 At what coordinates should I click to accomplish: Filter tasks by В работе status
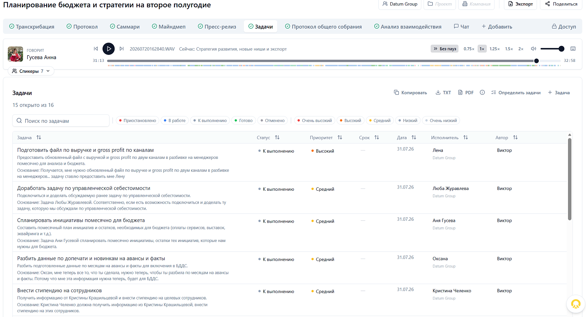[175, 120]
